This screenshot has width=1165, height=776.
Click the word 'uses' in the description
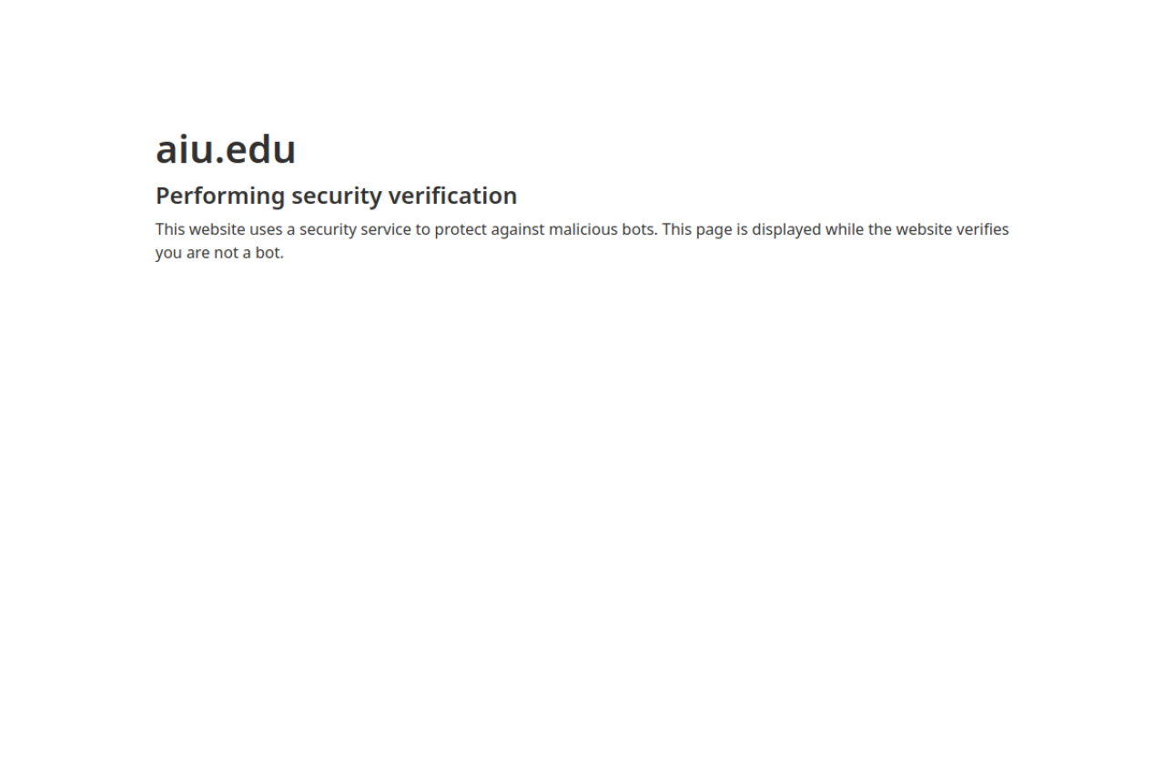[266, 229]
